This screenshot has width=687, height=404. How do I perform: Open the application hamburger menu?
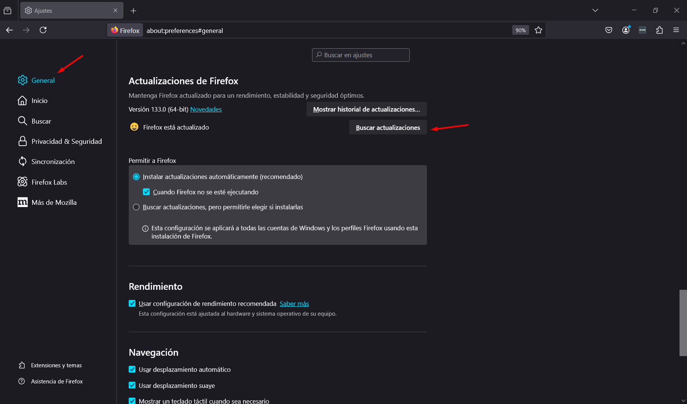click(676, 30)
